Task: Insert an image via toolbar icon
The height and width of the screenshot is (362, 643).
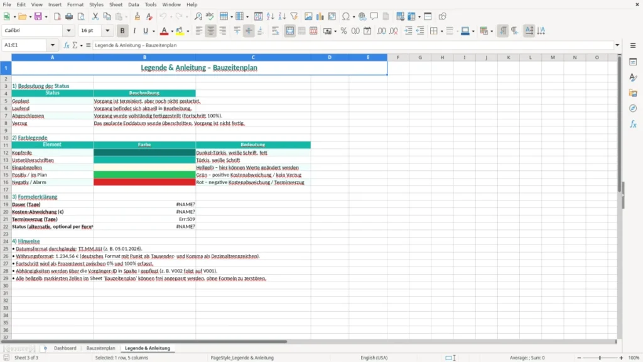Action: pos(308,16)
